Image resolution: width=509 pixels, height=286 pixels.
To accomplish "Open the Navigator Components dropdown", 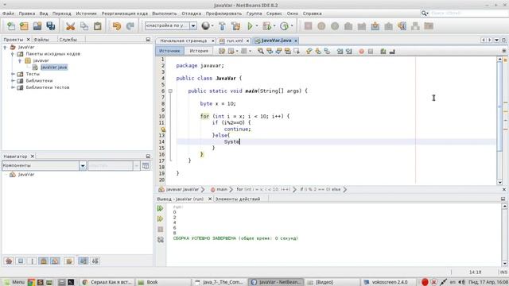I will [x=83, y=166].
